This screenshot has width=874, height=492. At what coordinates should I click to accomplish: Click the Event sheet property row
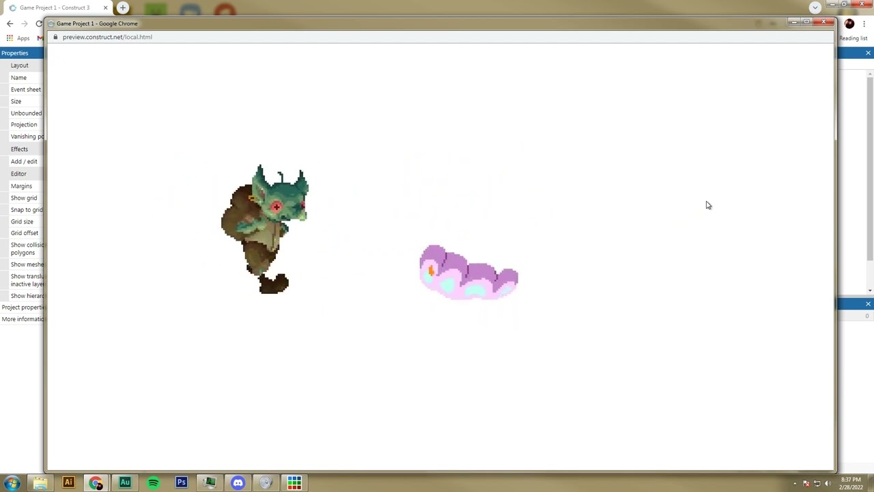coord(22,90)
